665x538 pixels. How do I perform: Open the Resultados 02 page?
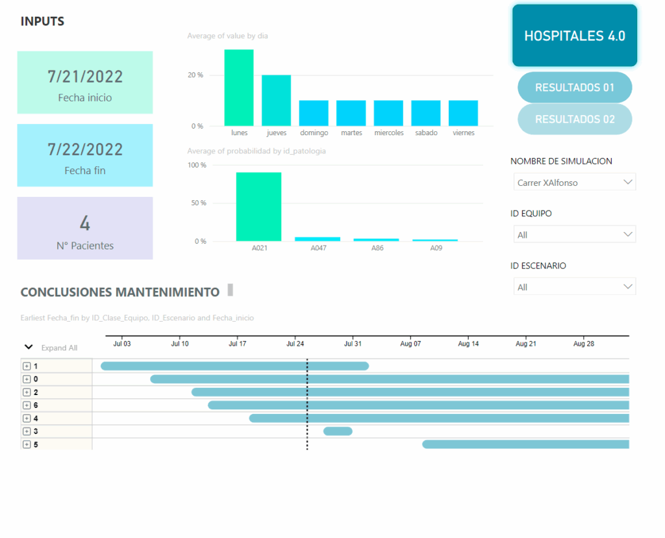pyautogui.click(x=574, y=120)
